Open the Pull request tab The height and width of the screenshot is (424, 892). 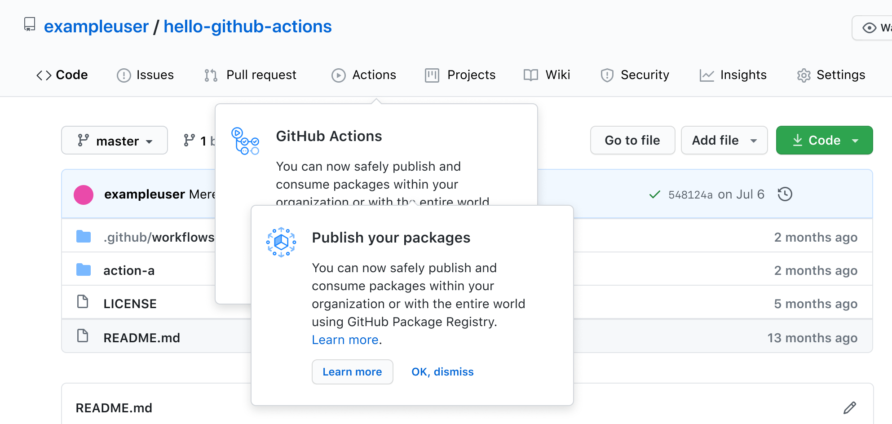click(250, 75)
